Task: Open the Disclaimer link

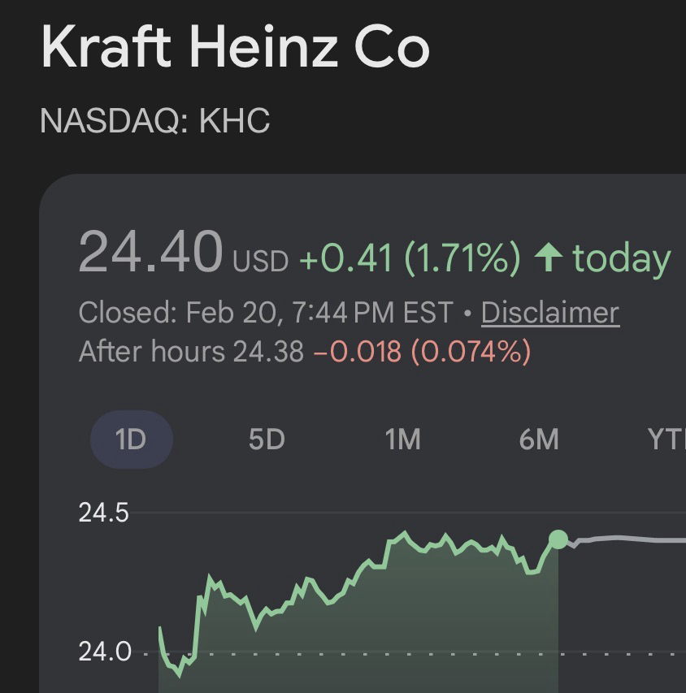Action: [549, 313]
